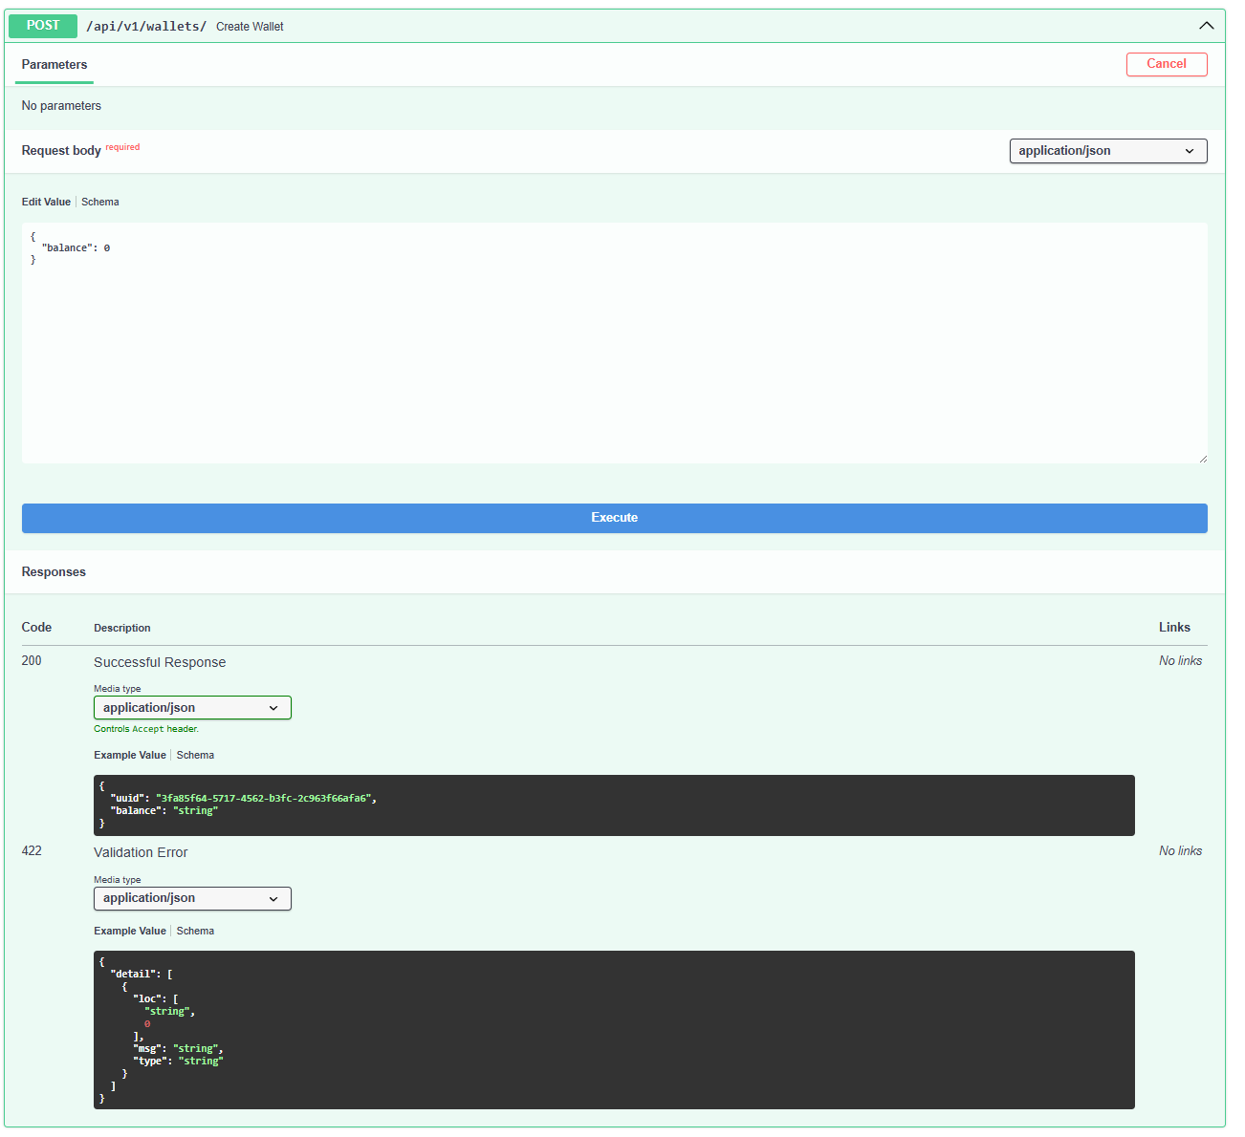Show Example Value for 200 response
The height and width of the screenshot is (1137, 1245).
click(x=130, y=756)
